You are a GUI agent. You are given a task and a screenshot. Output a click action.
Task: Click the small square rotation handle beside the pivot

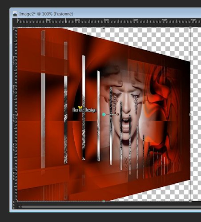point(118,114)
